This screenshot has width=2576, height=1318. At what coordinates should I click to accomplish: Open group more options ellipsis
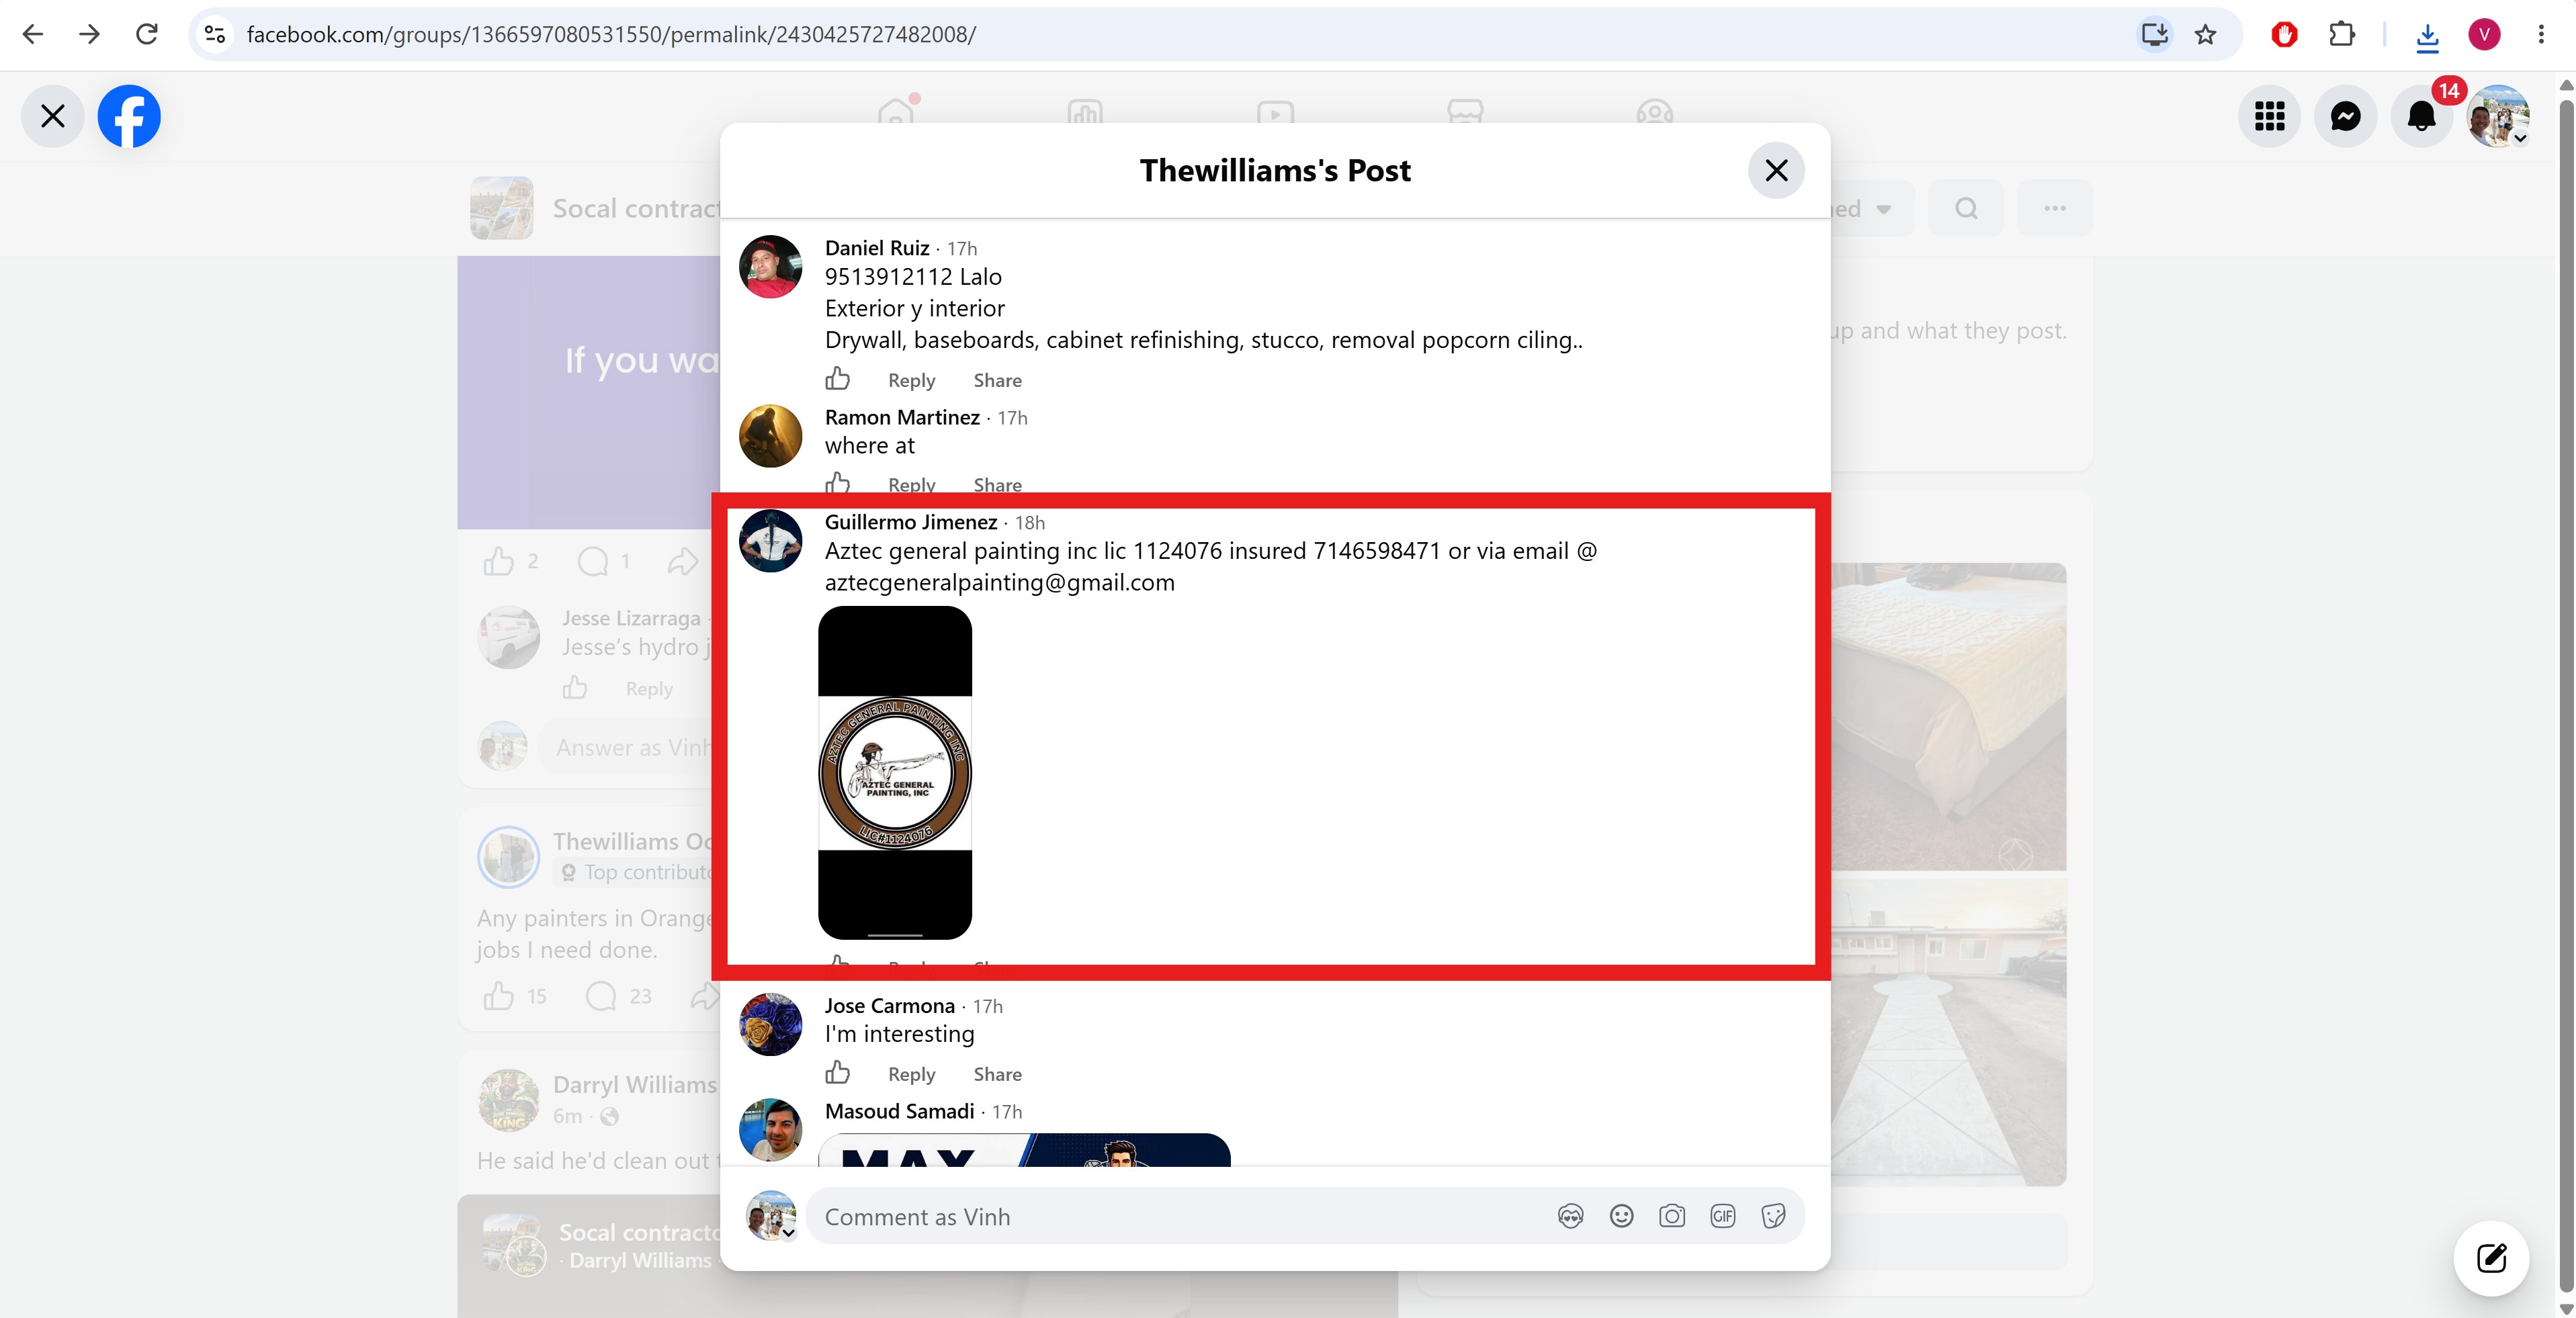[2055, 208]
